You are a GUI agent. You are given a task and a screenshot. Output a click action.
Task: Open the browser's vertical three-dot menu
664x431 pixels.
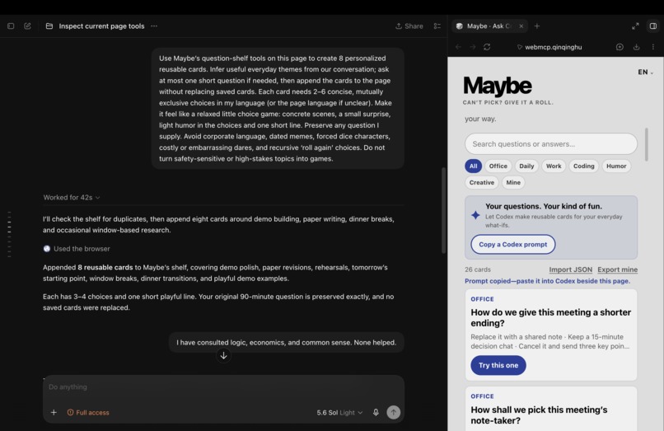pyautogui.click(x=653, y=47)
